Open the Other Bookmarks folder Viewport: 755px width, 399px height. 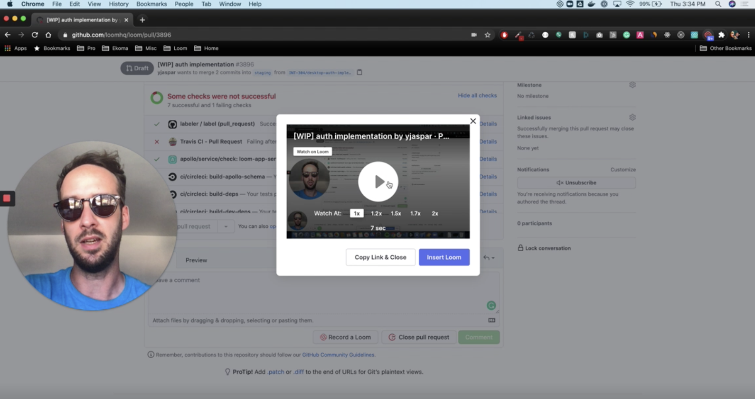click(726, 48)
